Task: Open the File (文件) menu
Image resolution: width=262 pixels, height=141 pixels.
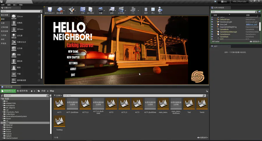Action: [x=3, y=5]
